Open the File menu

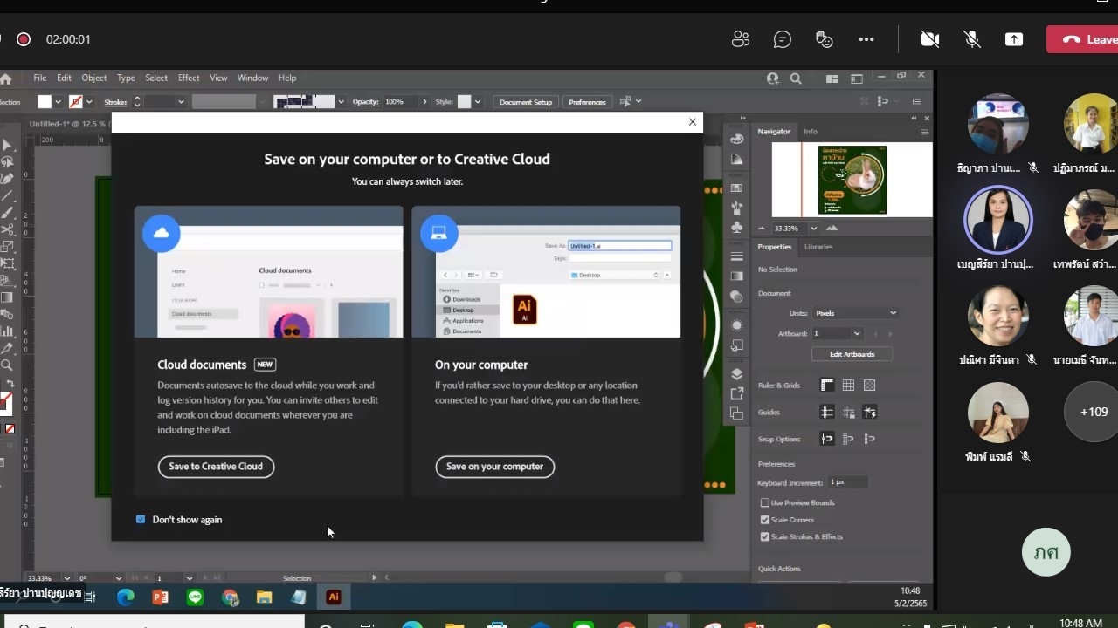click(40, 78)
